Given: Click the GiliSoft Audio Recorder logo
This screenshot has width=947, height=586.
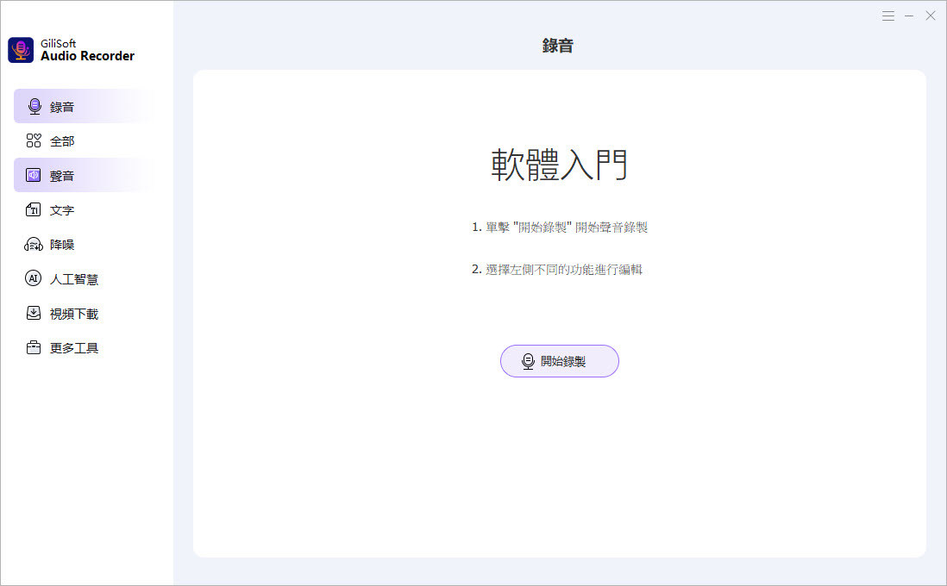Looking at the screenshot, I should tap(21, 50).
